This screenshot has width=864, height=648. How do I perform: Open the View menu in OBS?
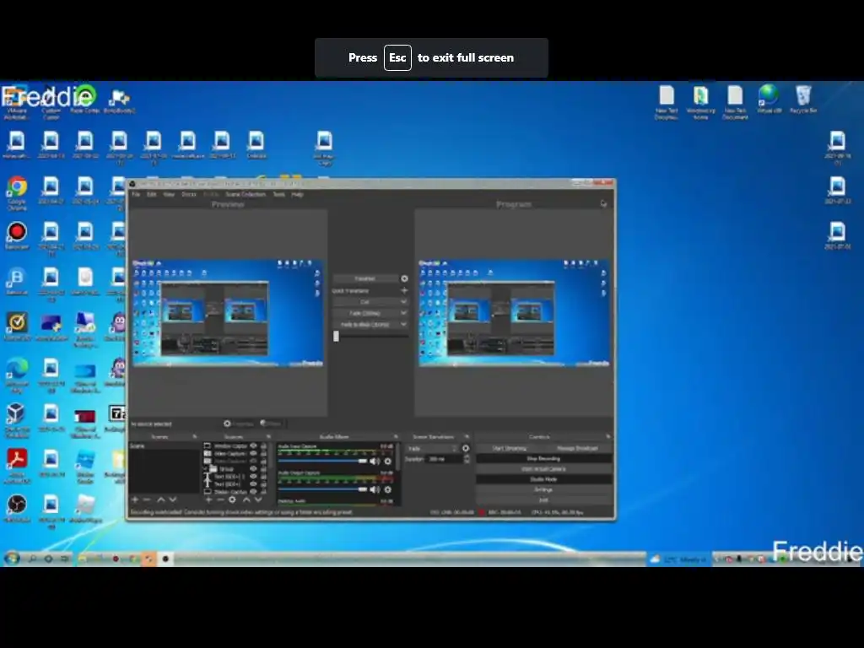pyautogui.click(x=169, y=195)
